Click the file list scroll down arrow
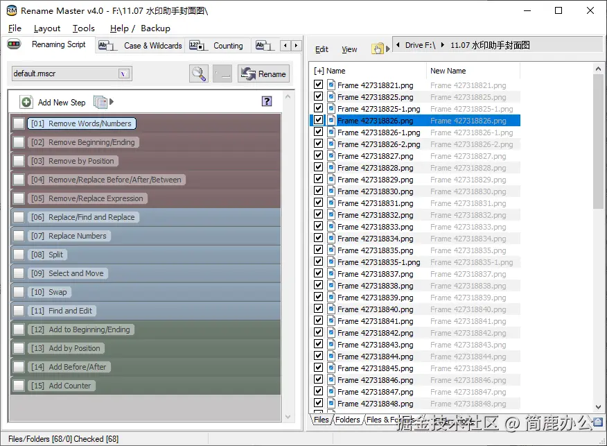607x446 pixels. pos(598,407)
